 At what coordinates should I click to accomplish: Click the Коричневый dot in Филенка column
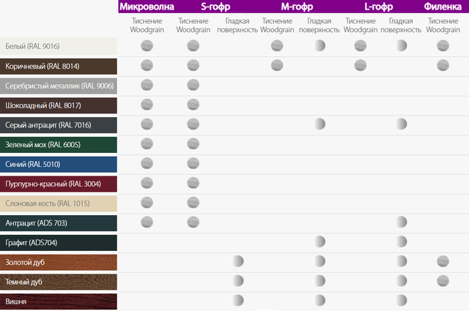(x=443, y=65)
